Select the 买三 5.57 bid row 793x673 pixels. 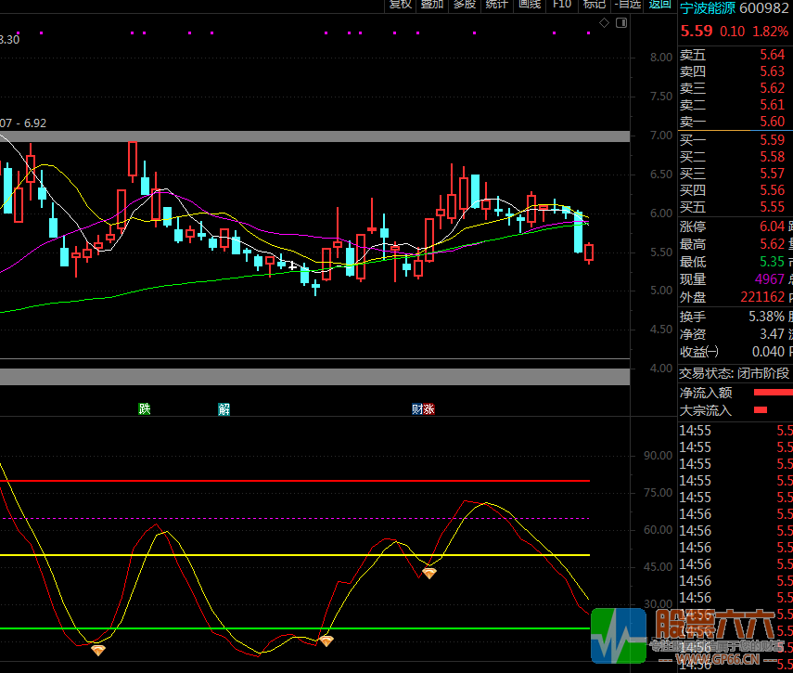click(x=735, y=174)
